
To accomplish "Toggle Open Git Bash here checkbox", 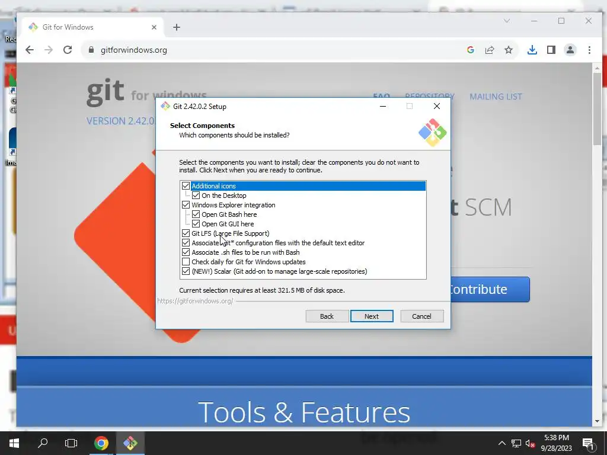I will tap(196, 214).
